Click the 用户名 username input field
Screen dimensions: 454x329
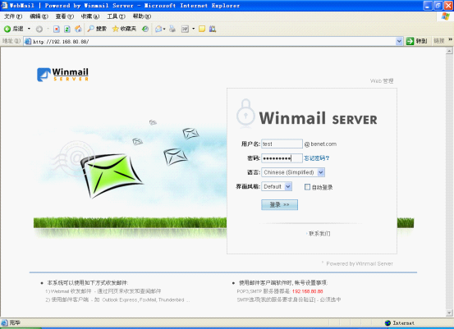pyautogui.click(x=282, y=144)
